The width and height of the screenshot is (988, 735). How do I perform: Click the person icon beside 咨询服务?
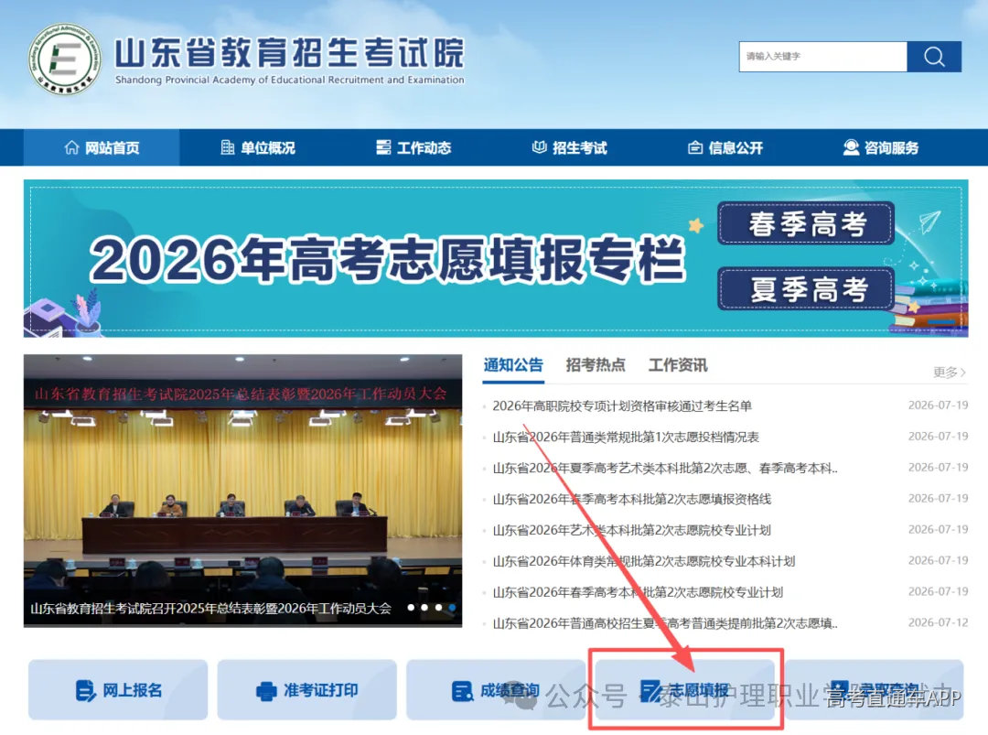(x=852, y=147)
